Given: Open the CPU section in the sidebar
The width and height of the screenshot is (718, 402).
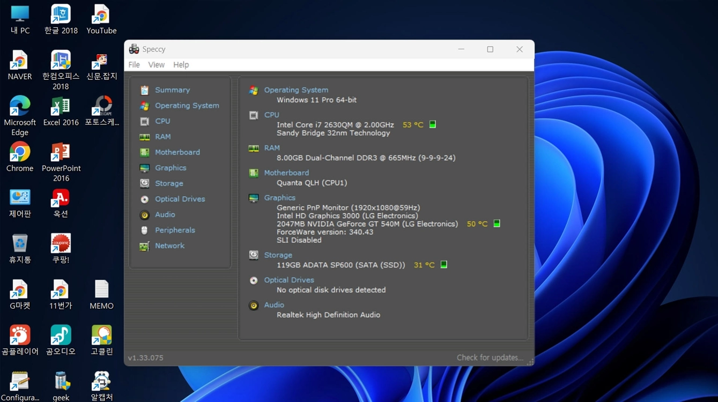Looking at the screenshot, I should (x=162, y=121).
